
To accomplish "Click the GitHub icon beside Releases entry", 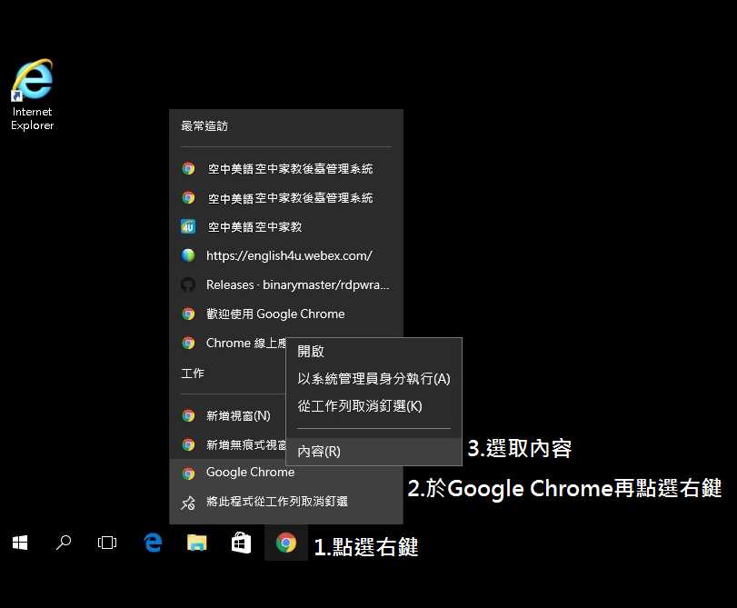I will pyautogui.click(x=188, y=285).
